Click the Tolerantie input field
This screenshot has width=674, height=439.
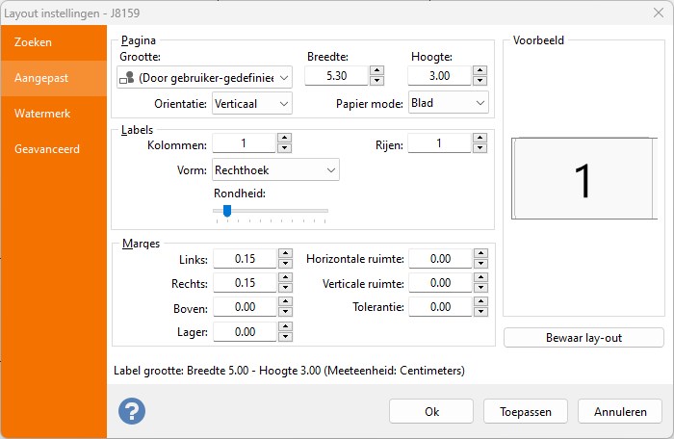tap(441, 306)
